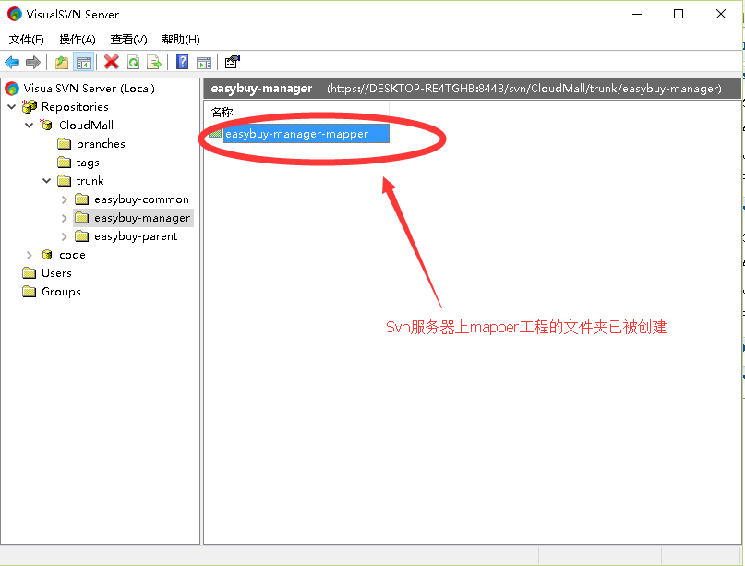Image resolution: width=745 pixels, height=566 pixels.
Task: Refresh the view with refresh icon
Action: [x=134, y=62]
